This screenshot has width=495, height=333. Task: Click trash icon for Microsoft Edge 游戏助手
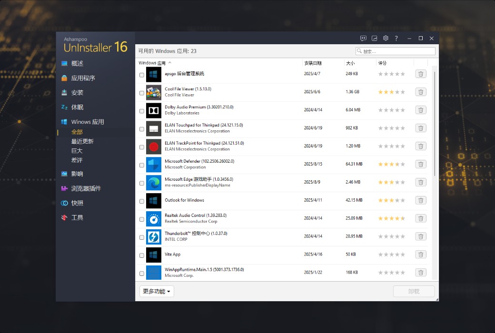420,182
